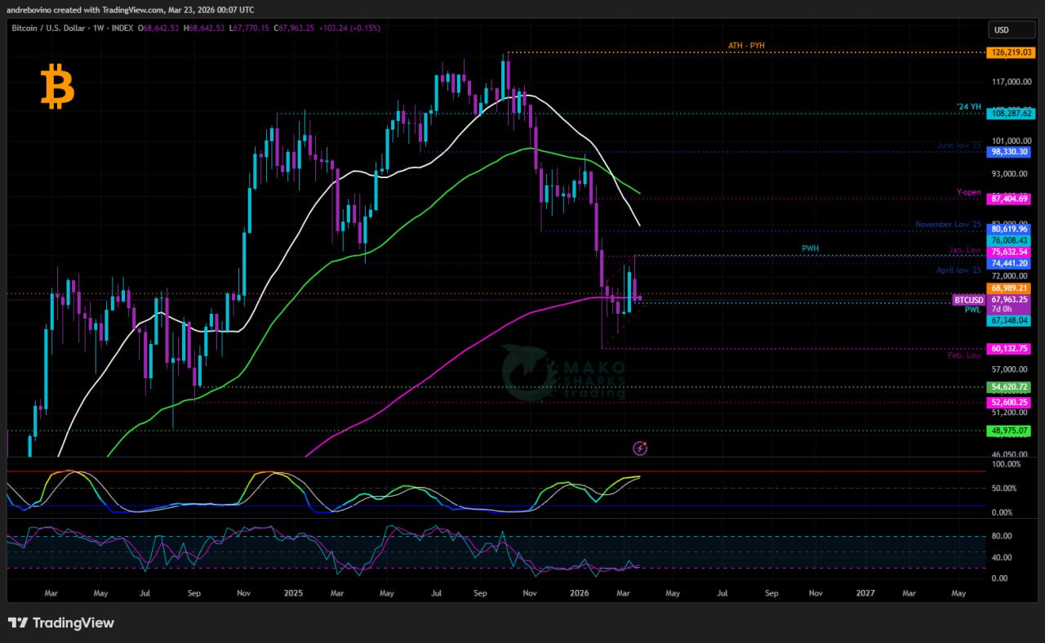Click the lightning bolt event icon
Viewport: 1045px width, 643px height.
(x=641, y=448)
